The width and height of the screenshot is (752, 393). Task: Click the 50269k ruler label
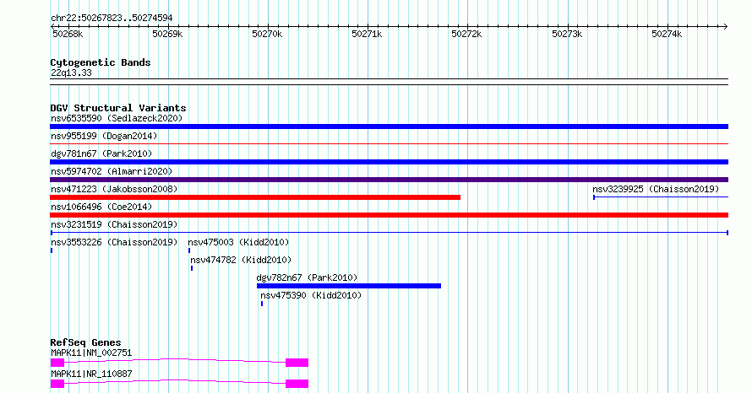click(167, 34)
